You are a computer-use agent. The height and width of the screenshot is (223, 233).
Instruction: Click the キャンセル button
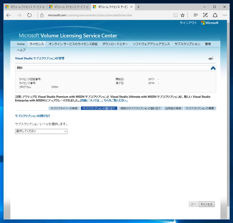(207, 204)
